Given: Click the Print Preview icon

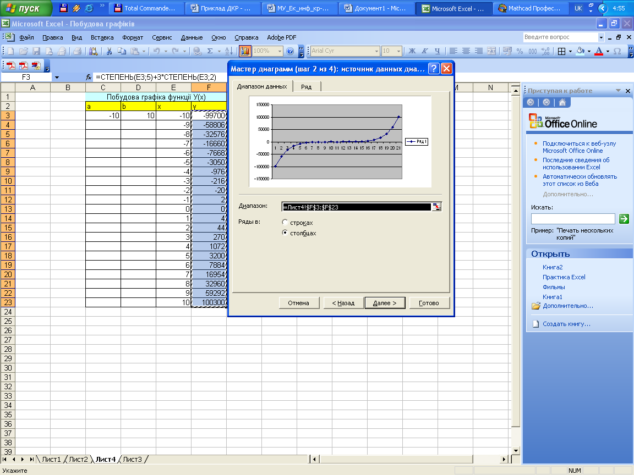Looking at the screenshot, I should coord(94,51).
